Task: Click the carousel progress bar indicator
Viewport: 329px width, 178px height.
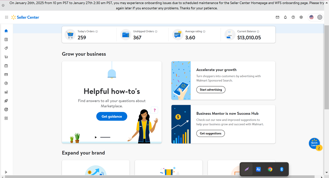Action: [105, 137]
